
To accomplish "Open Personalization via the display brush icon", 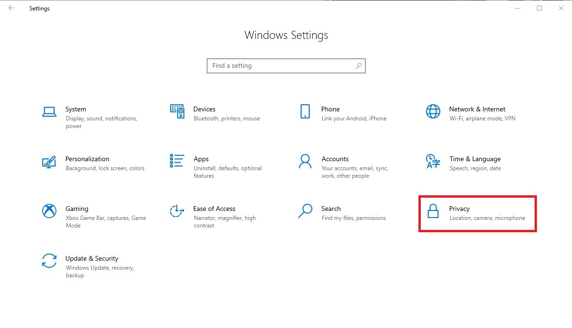I will pyautogui.click(x=49, y=162).
